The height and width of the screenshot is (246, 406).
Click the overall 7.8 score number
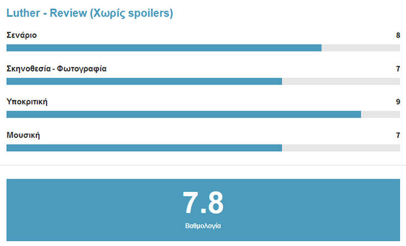coord(203,203)
